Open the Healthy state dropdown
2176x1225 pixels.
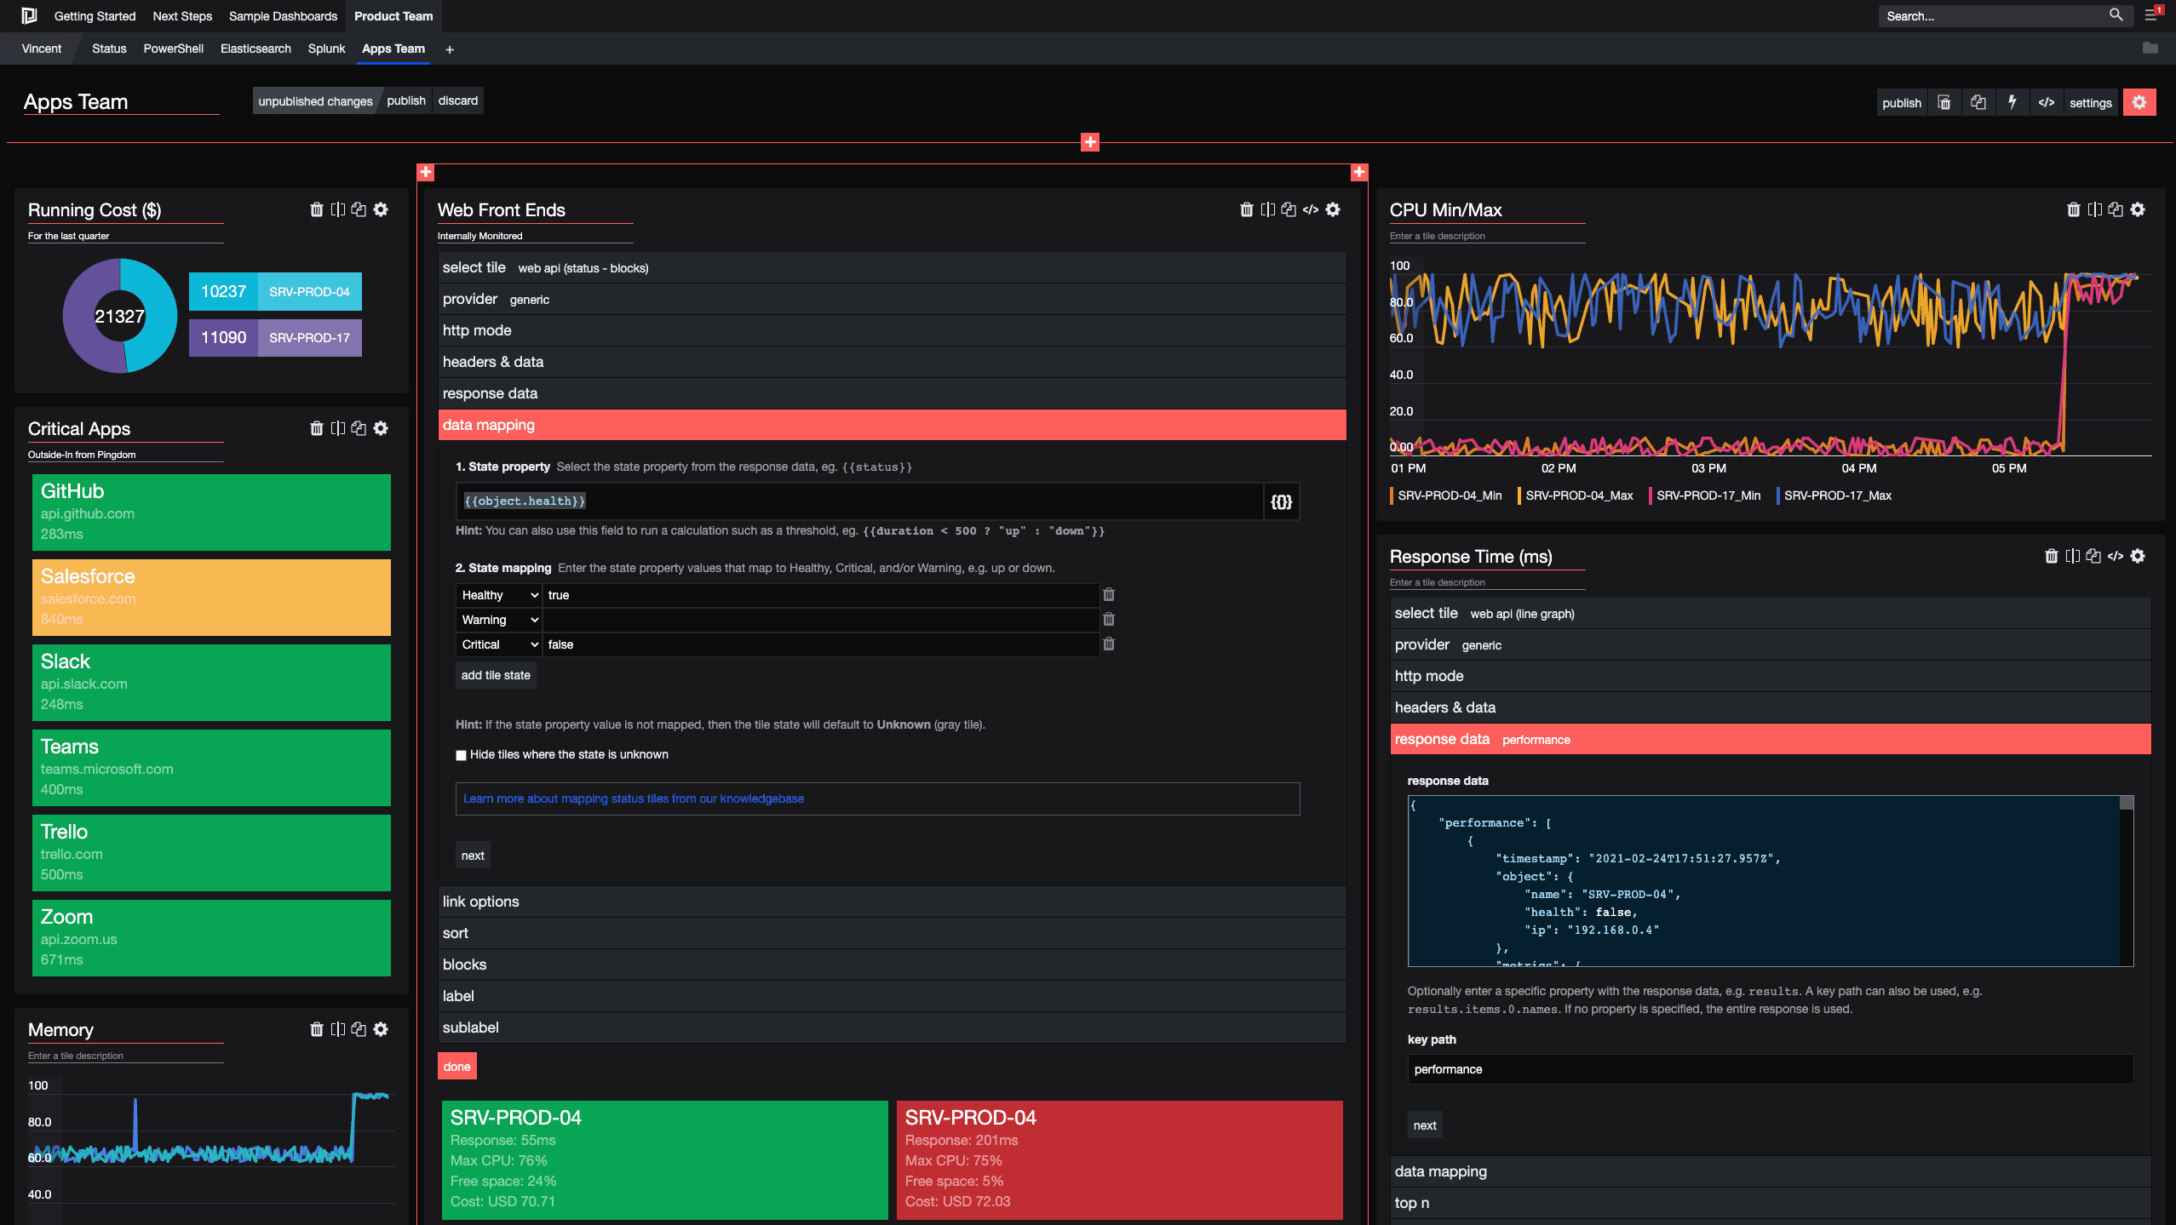click(x=500, y=595)
